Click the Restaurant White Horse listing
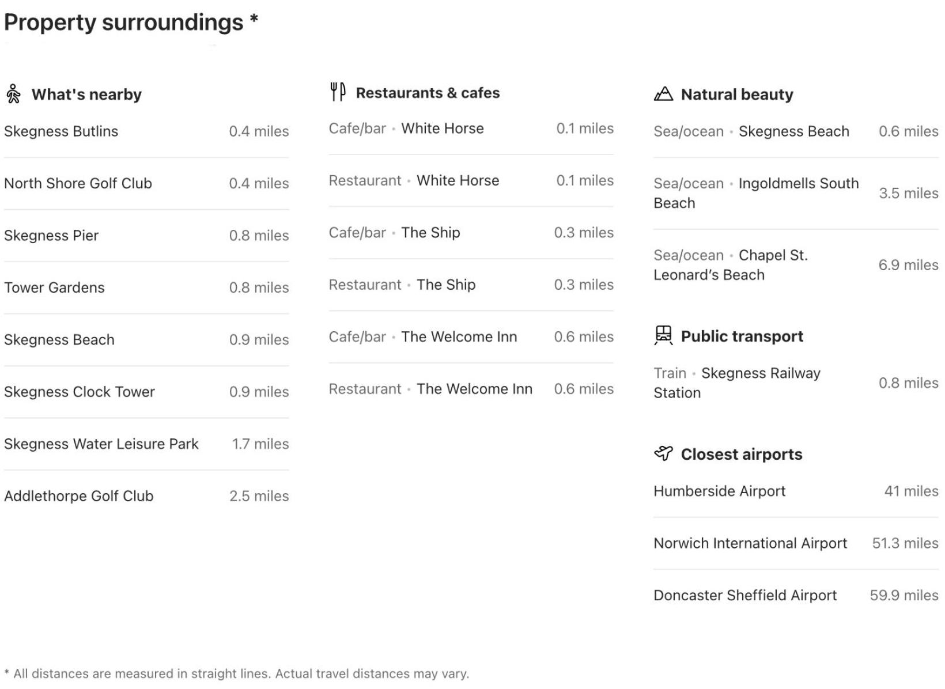Screen dimensions: 945x689 pos(471,180)
